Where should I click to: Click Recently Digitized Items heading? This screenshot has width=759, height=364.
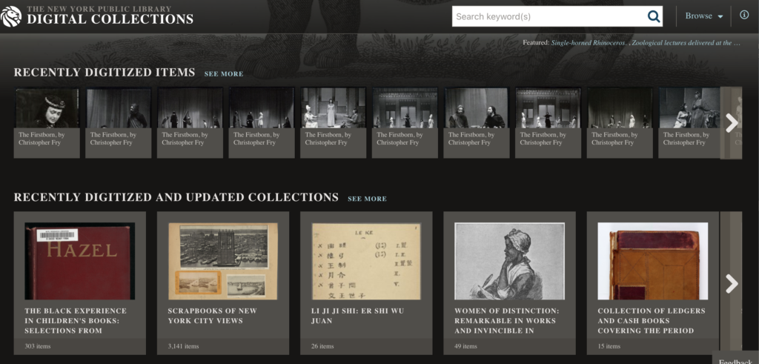coord(105,73)
